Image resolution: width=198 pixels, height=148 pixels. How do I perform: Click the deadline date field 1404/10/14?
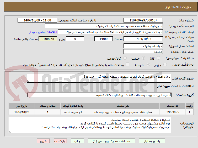[143, 39]
